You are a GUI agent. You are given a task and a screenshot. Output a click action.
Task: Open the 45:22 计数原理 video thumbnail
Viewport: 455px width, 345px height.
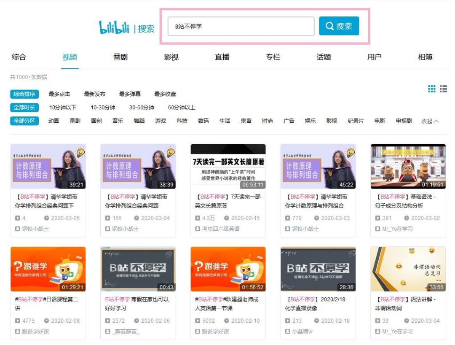coord(318,167)
